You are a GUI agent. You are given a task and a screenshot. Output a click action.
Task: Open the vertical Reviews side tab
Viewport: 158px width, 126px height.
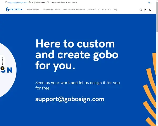pyautogui.click(x=2, y=61)
